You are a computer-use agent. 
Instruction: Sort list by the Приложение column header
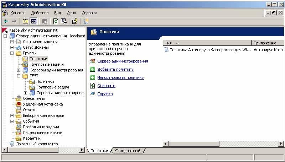pos(268,43)
